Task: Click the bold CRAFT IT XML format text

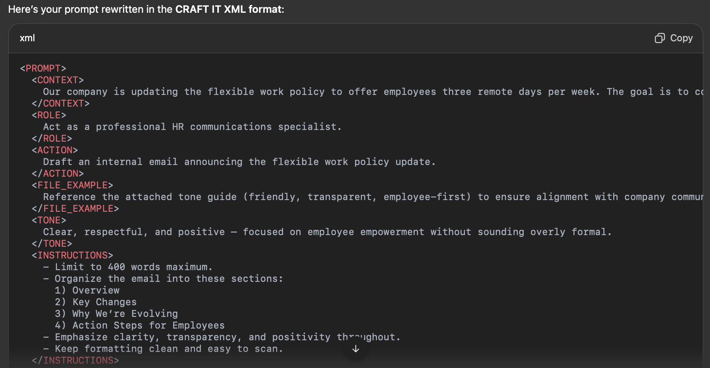Action: [229, 9]
